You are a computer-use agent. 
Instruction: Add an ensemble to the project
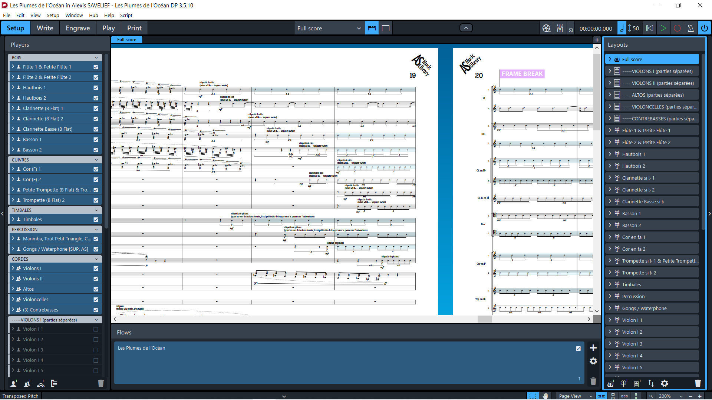tap(41, 383)
